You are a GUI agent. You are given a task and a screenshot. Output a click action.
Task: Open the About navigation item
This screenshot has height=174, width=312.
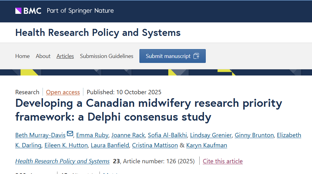[43, 56]
